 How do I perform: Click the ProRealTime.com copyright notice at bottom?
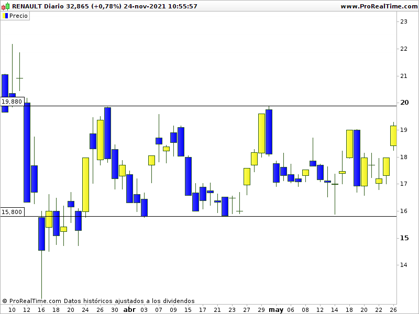click(x=98, y=301)
